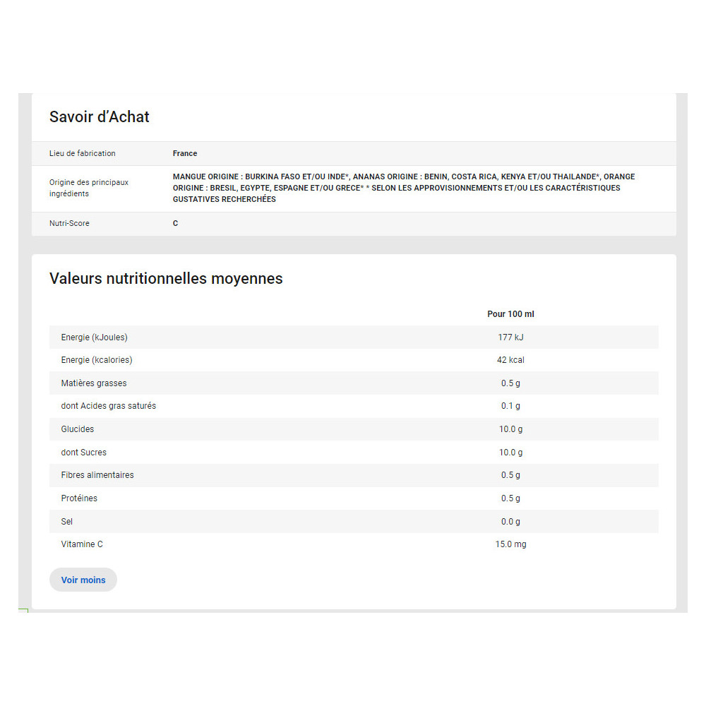Click the Savoir d'Achat heading
706x706 pixels.
tap(100, 117)
